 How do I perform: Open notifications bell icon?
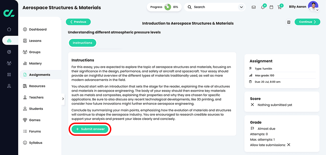[263, 7]
